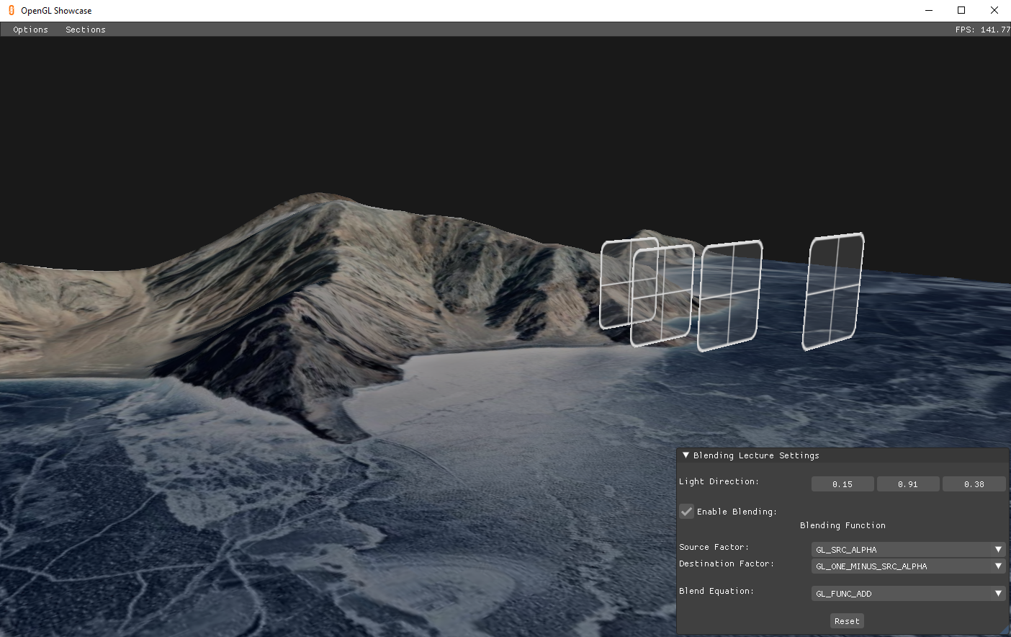Click the Reset button

847,621
